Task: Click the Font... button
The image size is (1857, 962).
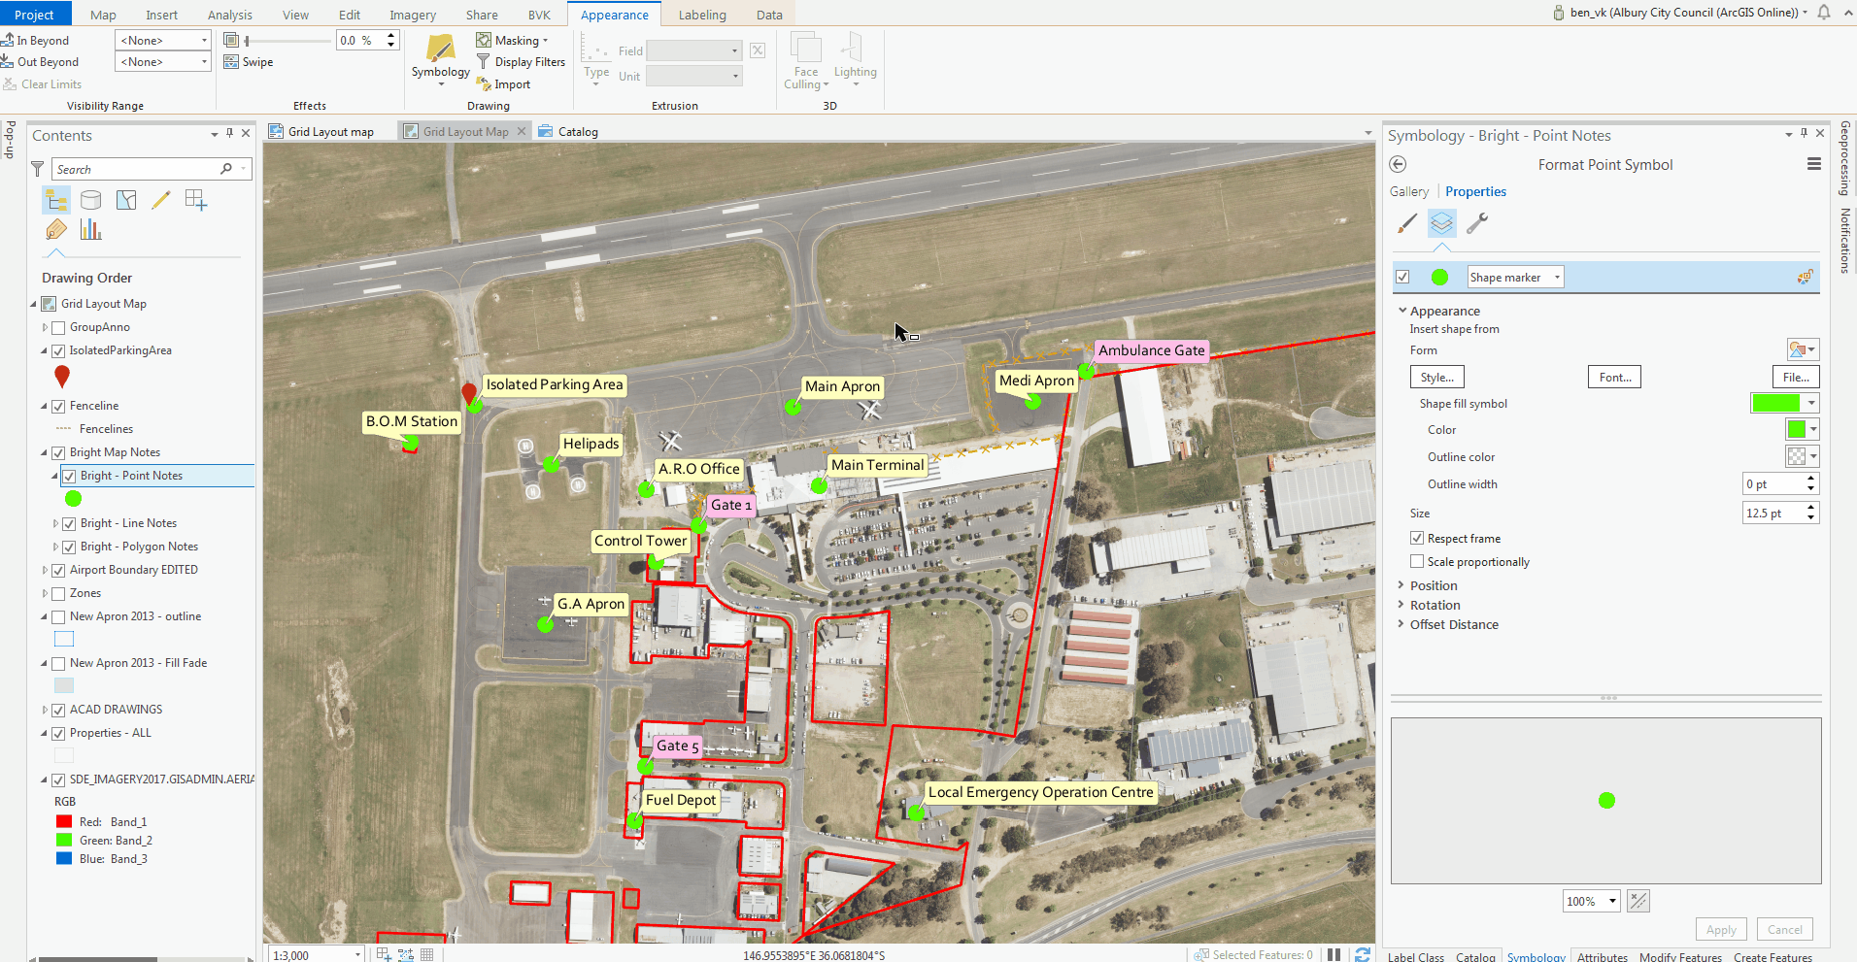Action: point(1614,377)
